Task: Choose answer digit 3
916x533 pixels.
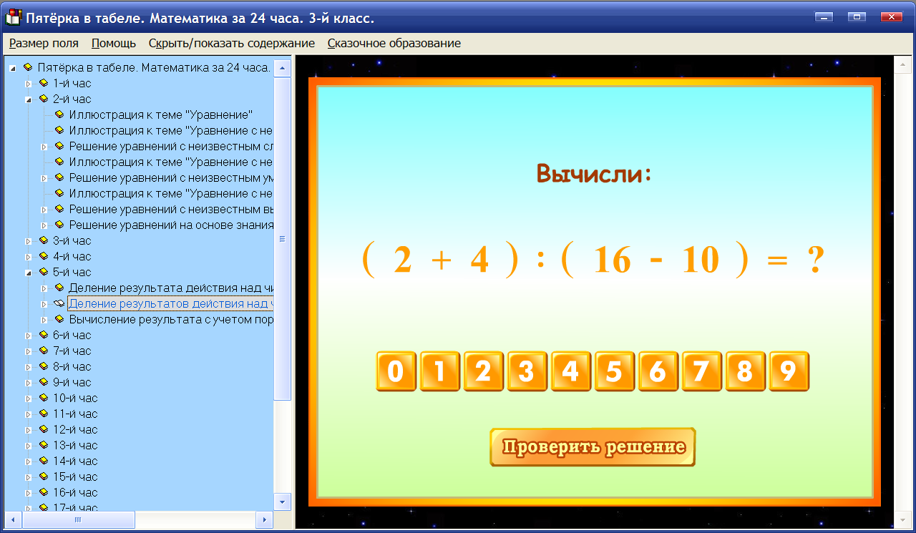Action: point(527,371)
